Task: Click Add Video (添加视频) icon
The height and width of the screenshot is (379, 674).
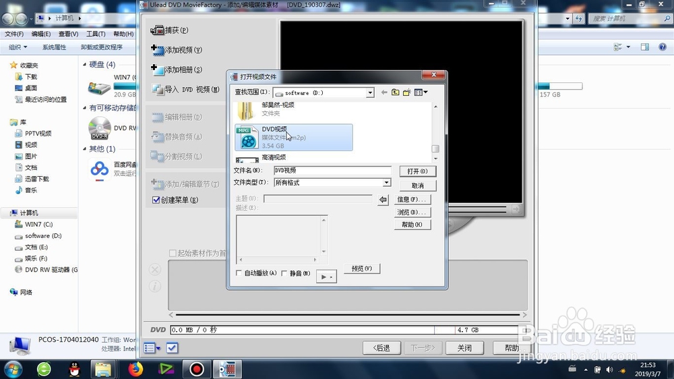Action: pyautogui.click(x=157, y=50)
